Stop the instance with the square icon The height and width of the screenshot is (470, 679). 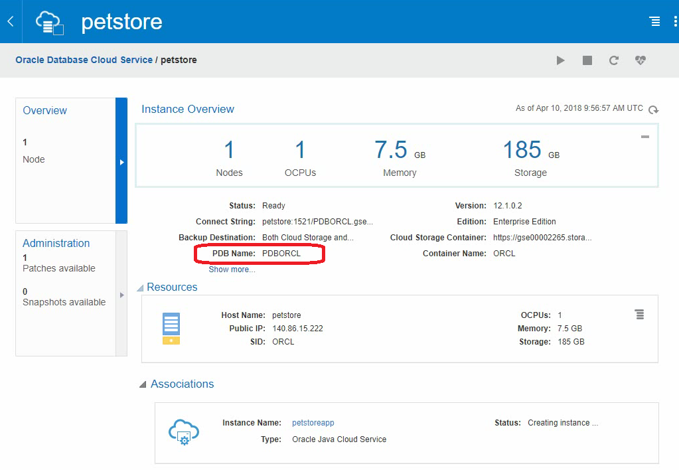(587, 60)
